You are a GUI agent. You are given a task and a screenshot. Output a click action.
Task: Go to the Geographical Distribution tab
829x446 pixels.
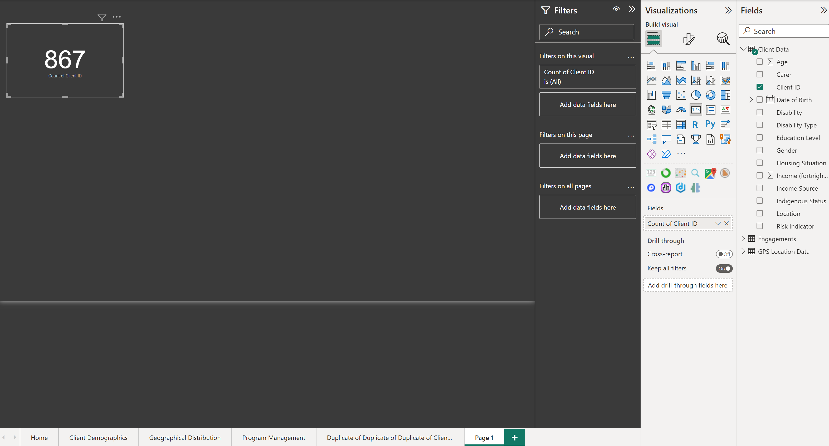pyautogui.click(x=185, y=438)
